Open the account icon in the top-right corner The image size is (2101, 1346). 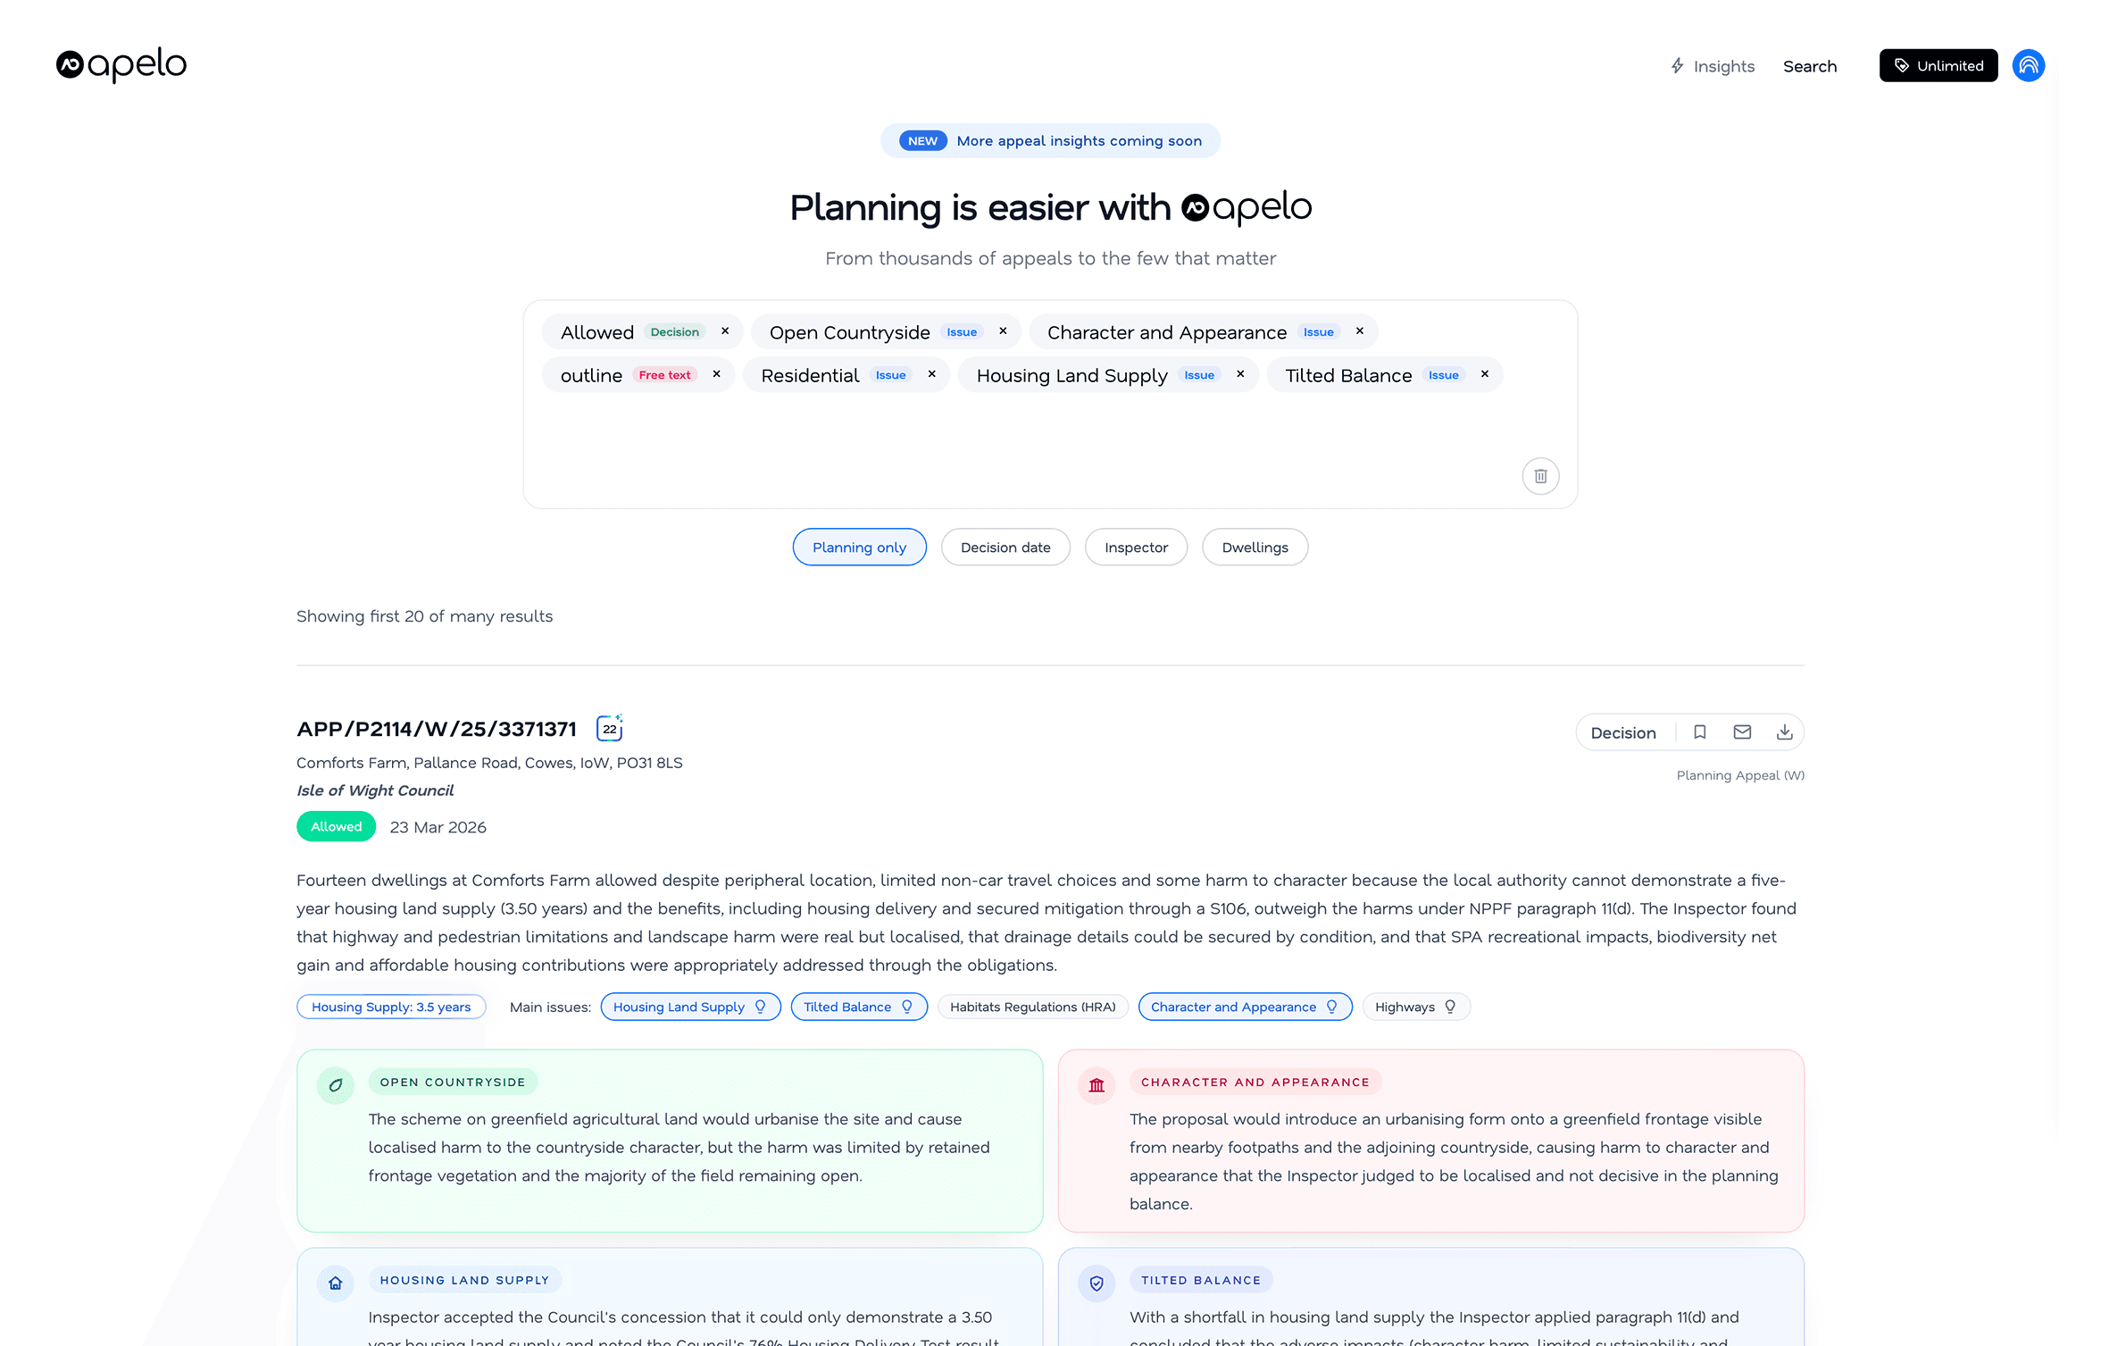coord(2028,64)
